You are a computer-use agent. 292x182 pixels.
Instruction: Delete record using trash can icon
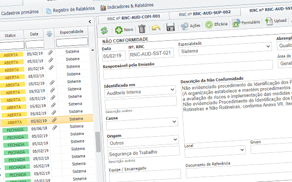tap(142, 29)
